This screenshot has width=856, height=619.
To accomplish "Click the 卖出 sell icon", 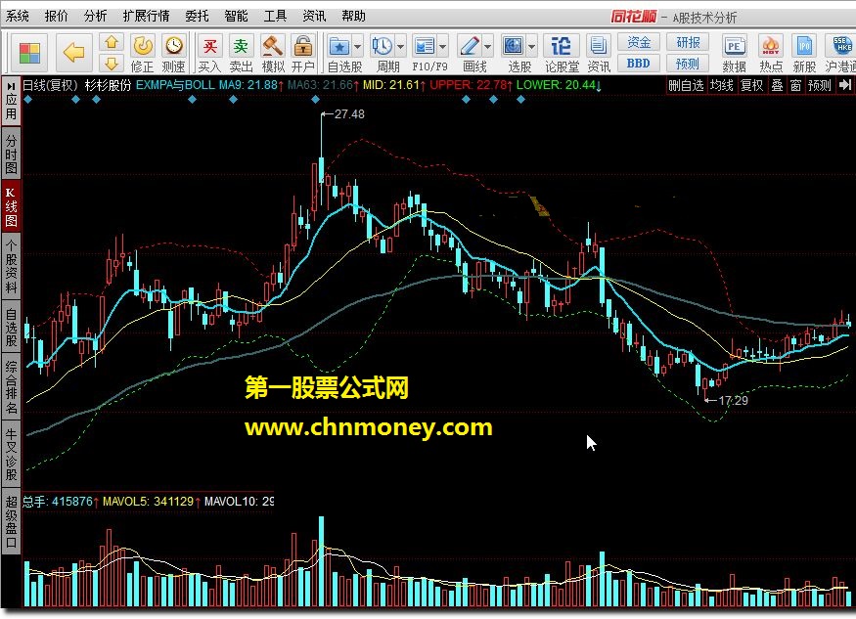I will pos(241,46).
